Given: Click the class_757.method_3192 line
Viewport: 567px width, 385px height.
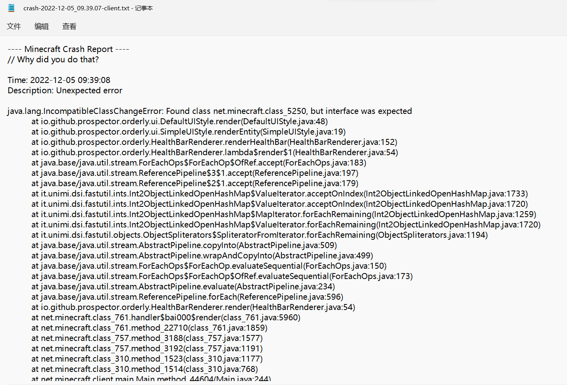Looking at the screenshot, I should (147, 348).
